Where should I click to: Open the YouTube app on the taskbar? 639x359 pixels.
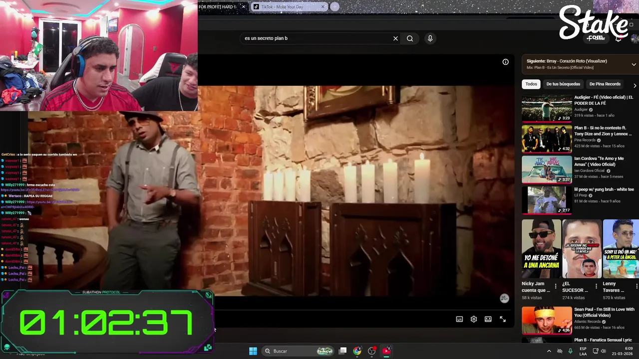386,351
